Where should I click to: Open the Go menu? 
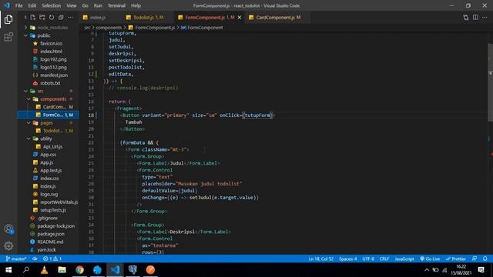(85, 5)
